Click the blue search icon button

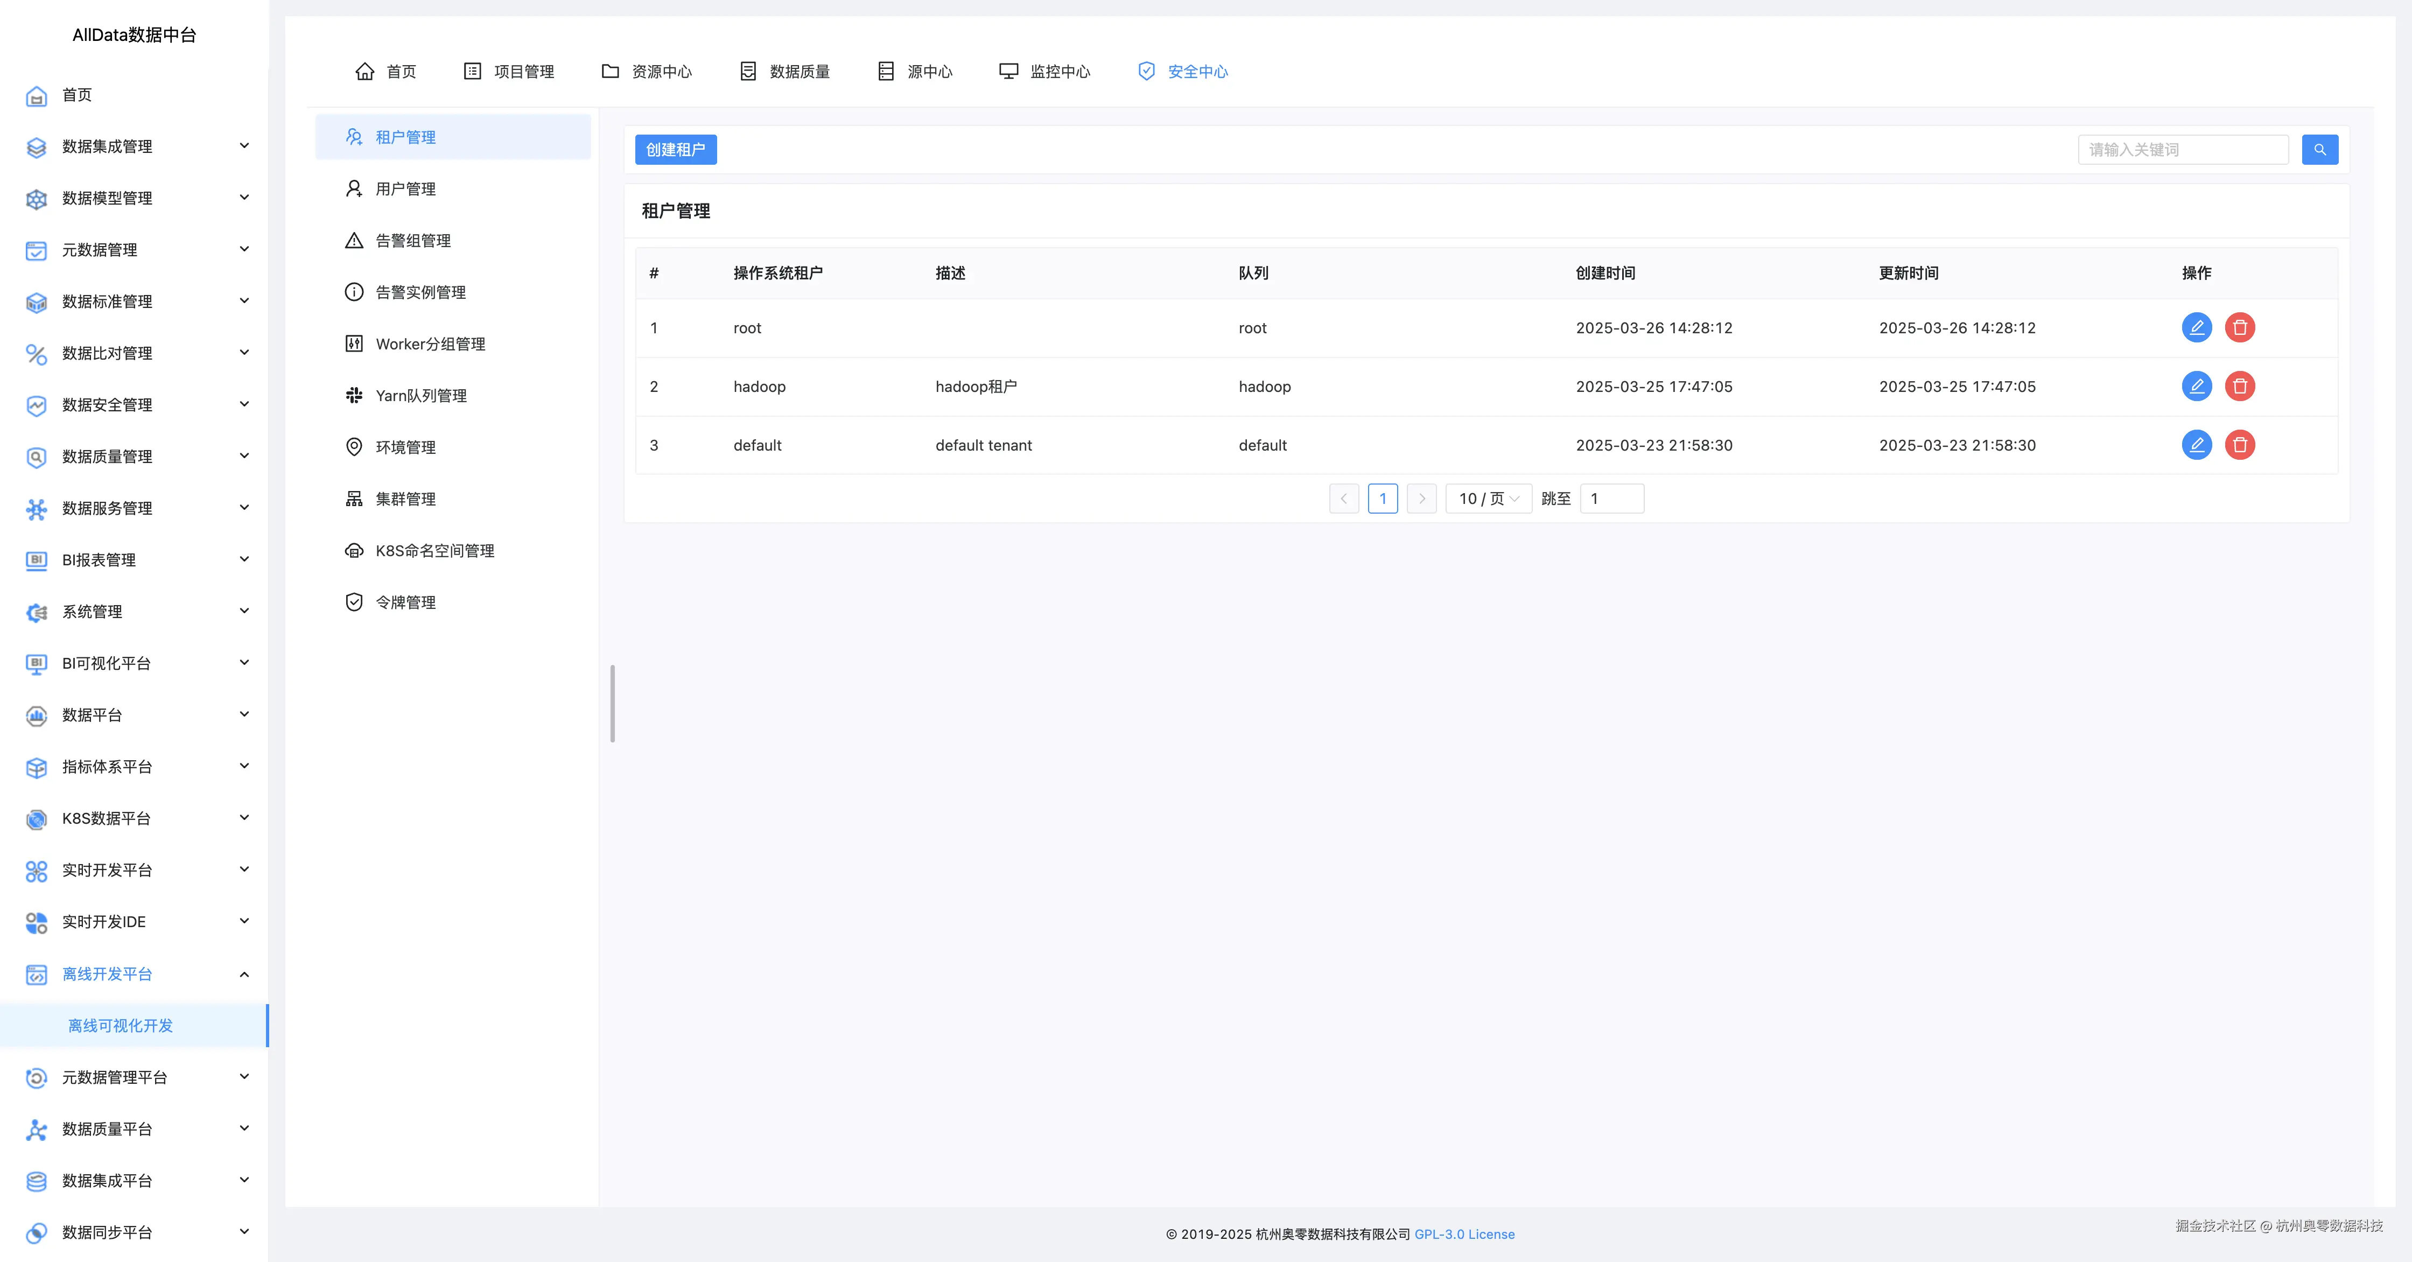(x=2319, y=150)
